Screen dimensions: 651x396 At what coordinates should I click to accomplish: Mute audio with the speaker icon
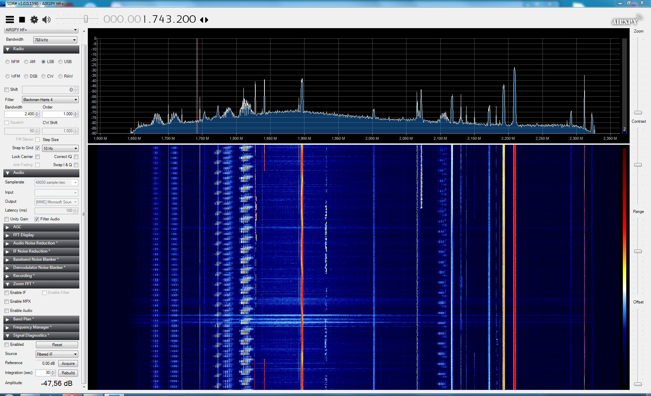(46, 20)
